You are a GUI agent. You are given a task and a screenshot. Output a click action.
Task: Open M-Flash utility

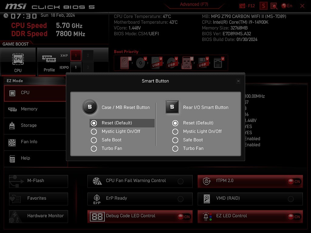pos(39,181)
